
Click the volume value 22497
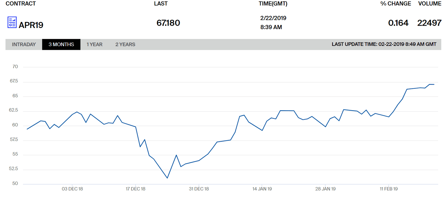coord(429,23)
